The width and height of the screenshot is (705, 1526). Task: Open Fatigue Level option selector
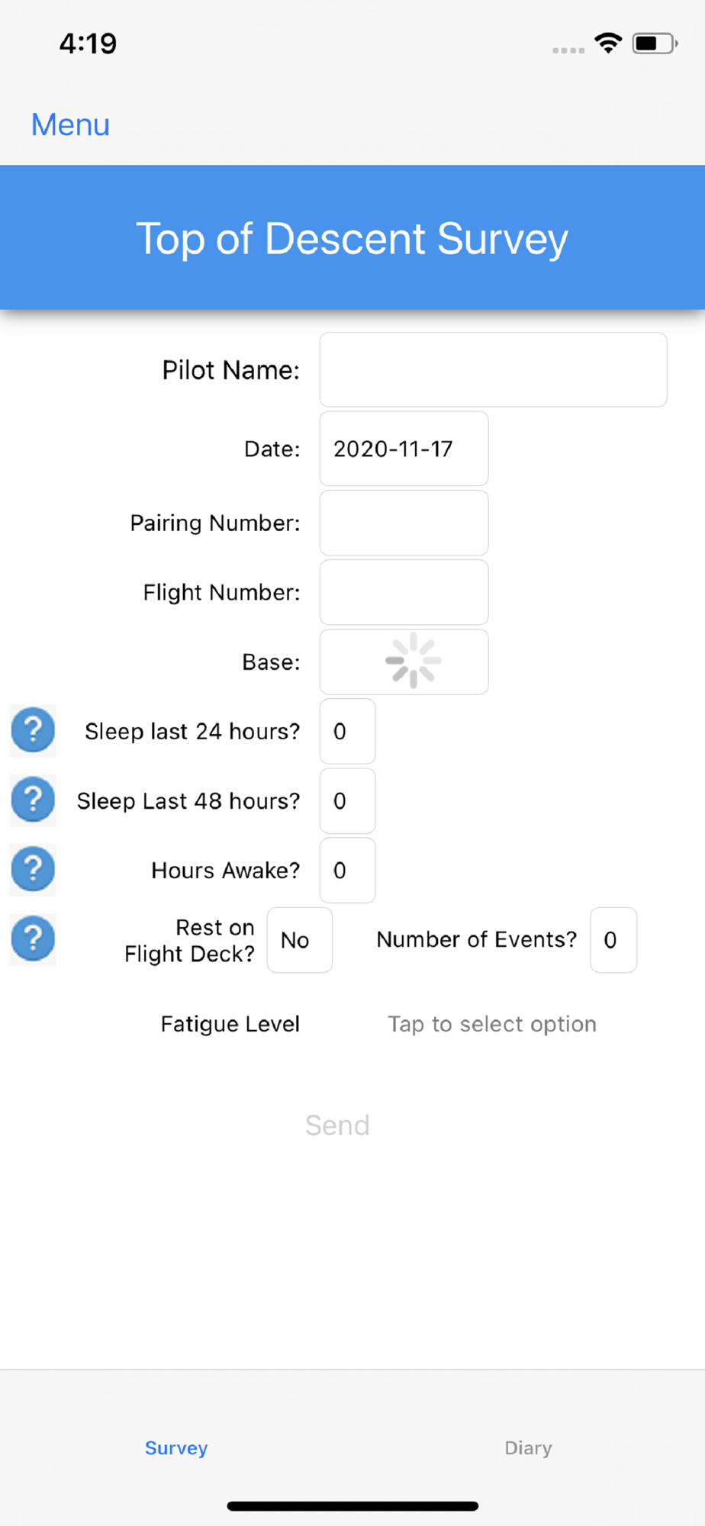pos(491,1024)
